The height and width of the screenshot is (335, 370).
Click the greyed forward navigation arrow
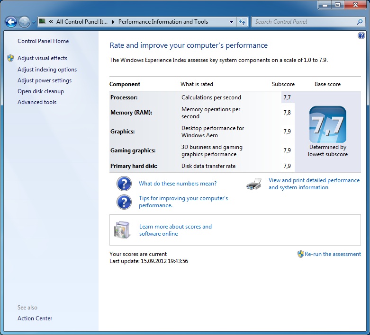pos(24,22)
